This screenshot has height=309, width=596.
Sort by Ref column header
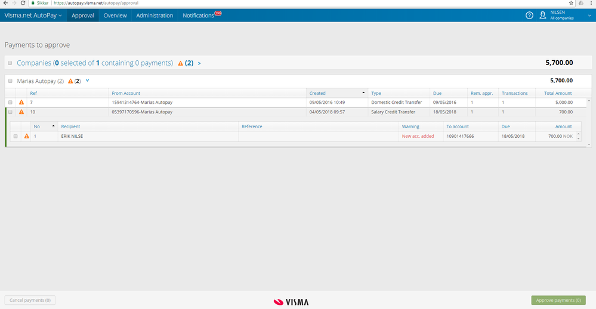(x=33, y=93)
